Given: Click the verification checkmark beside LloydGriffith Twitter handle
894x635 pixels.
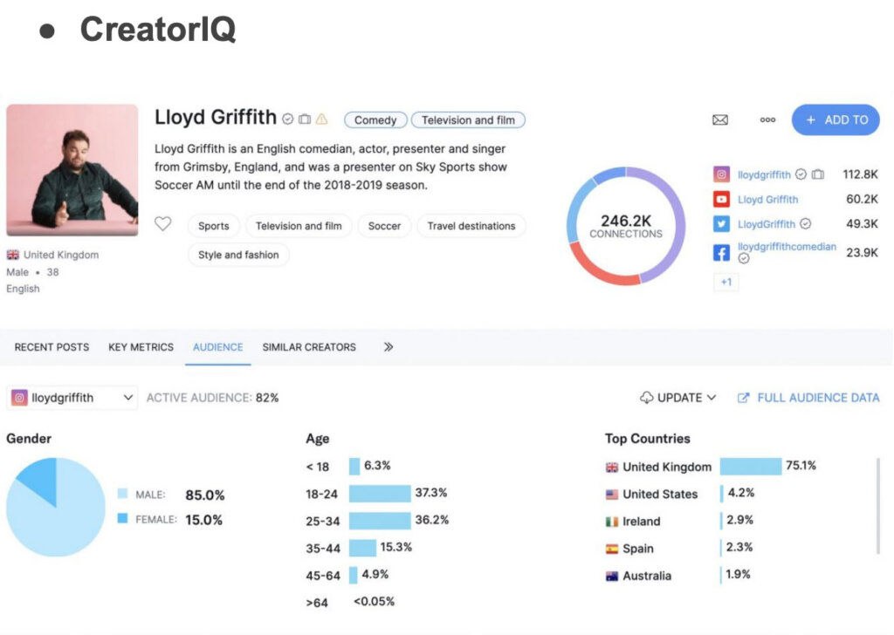Looking at the screenshot, I should tap(805, 224).
